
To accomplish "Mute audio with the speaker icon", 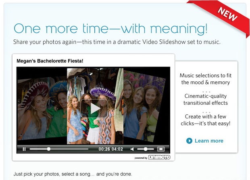I will coord(132,149).
